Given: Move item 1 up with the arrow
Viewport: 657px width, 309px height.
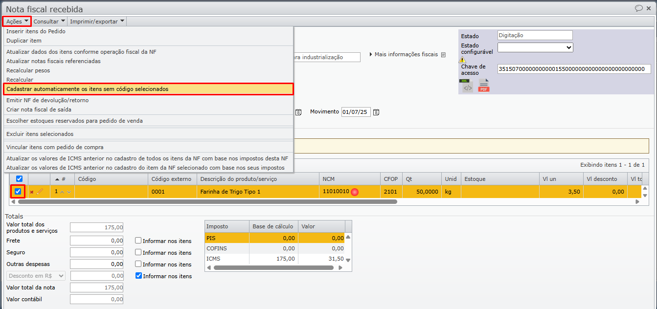Looking at the screenshot, I should [x=62, y=192].
